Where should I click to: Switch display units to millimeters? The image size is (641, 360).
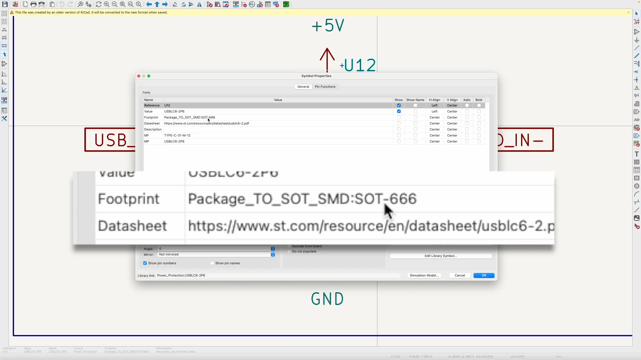point(4,45)
